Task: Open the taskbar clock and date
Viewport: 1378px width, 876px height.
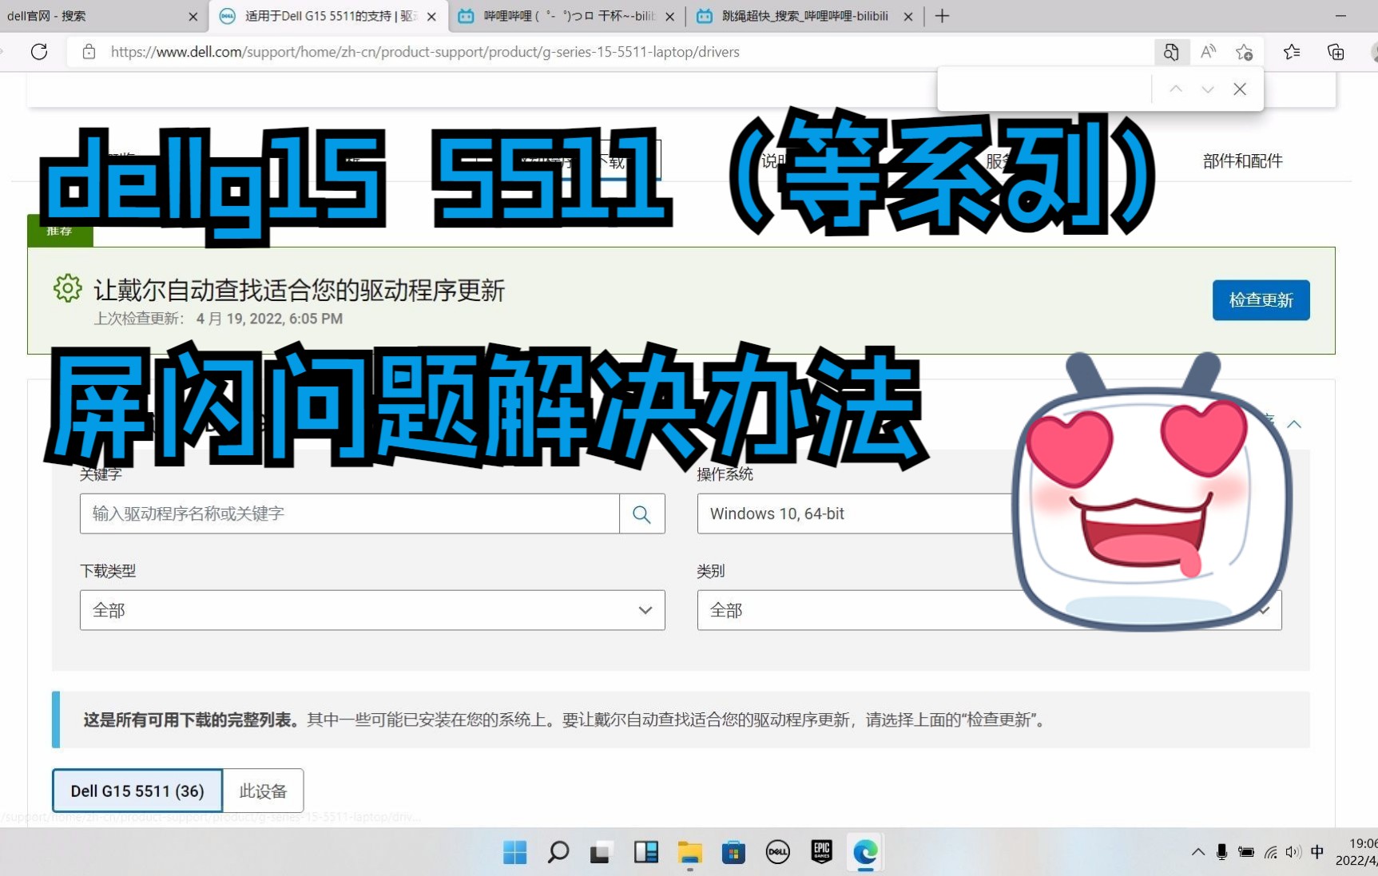Action: [1357, 852]
